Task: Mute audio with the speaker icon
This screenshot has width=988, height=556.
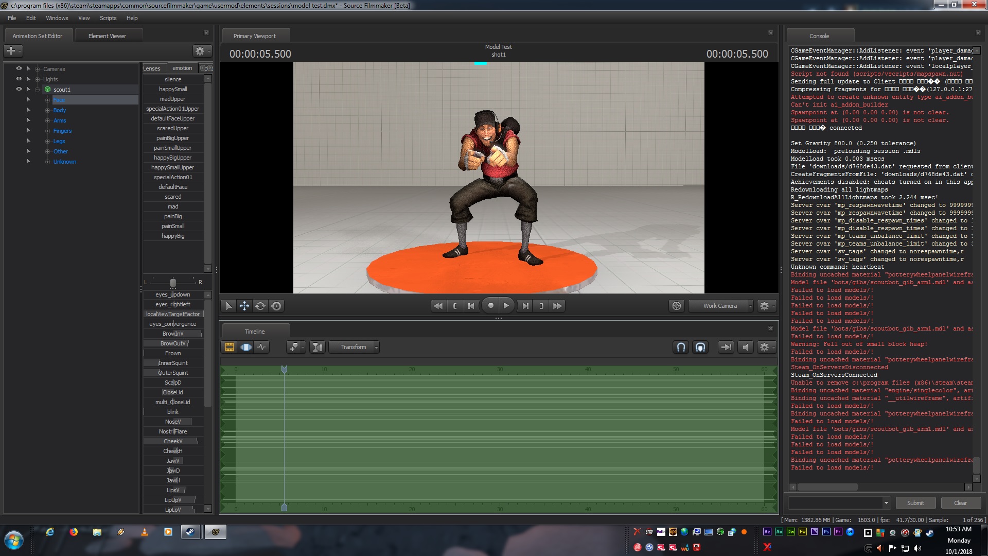Action: (x=745, y=347)
